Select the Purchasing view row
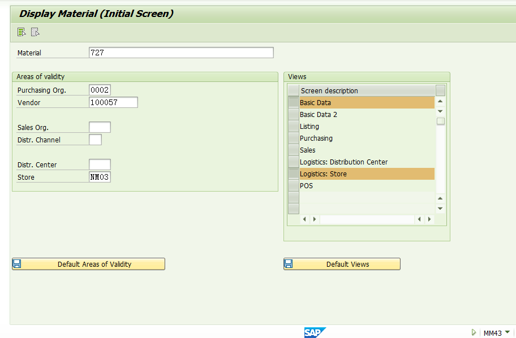 (x=367, y=138)
